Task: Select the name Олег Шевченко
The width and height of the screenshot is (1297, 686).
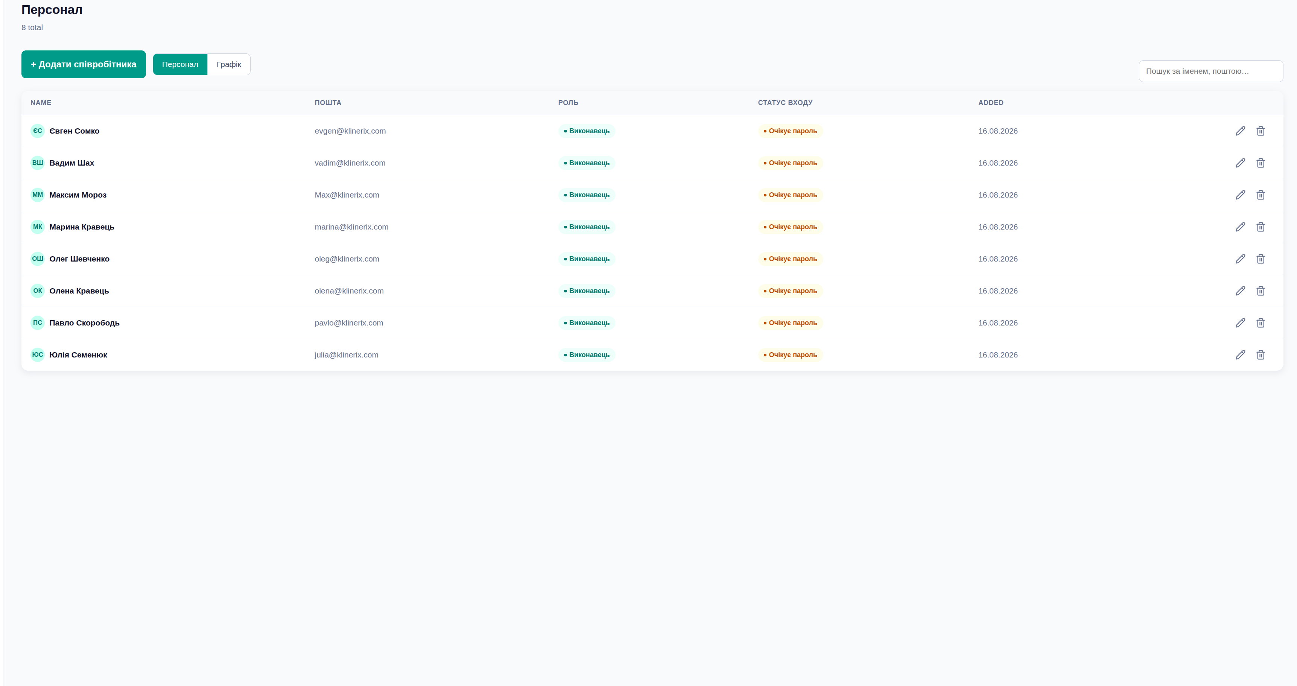Action: coord(79,259)
